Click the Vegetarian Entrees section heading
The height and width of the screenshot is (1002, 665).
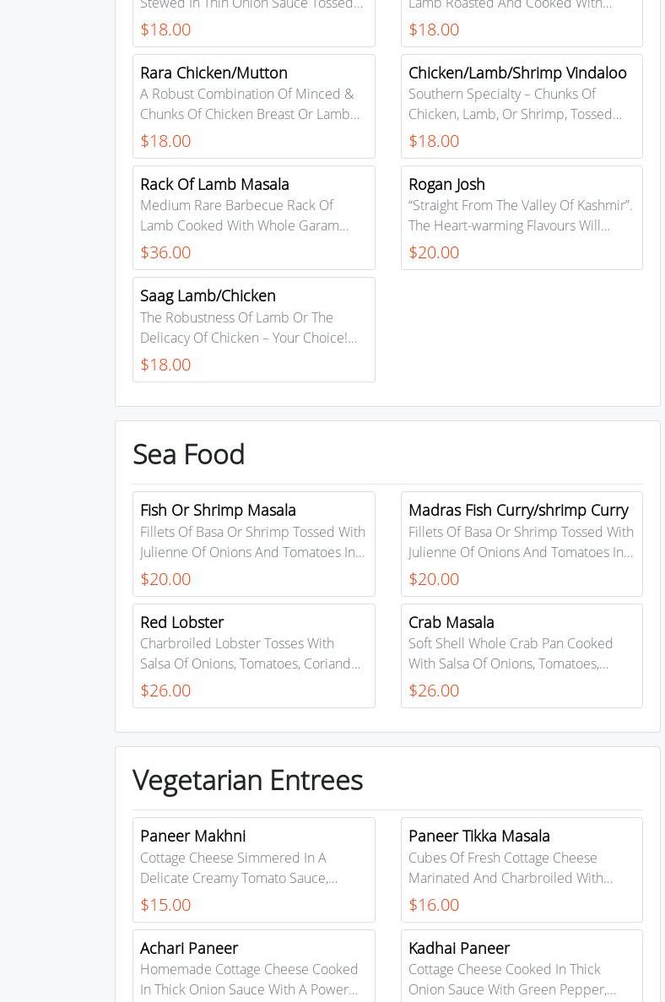247,780
